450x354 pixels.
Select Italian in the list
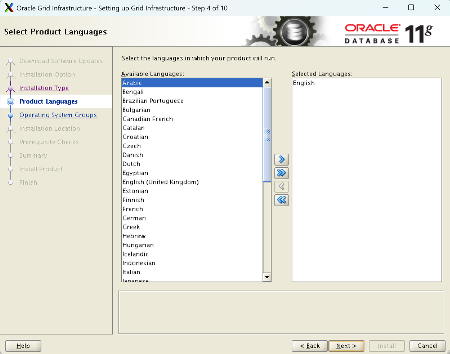[x=192, y=272]
